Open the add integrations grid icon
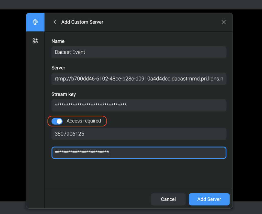This screenshot has width=262, height=214. tap(35, 41)
